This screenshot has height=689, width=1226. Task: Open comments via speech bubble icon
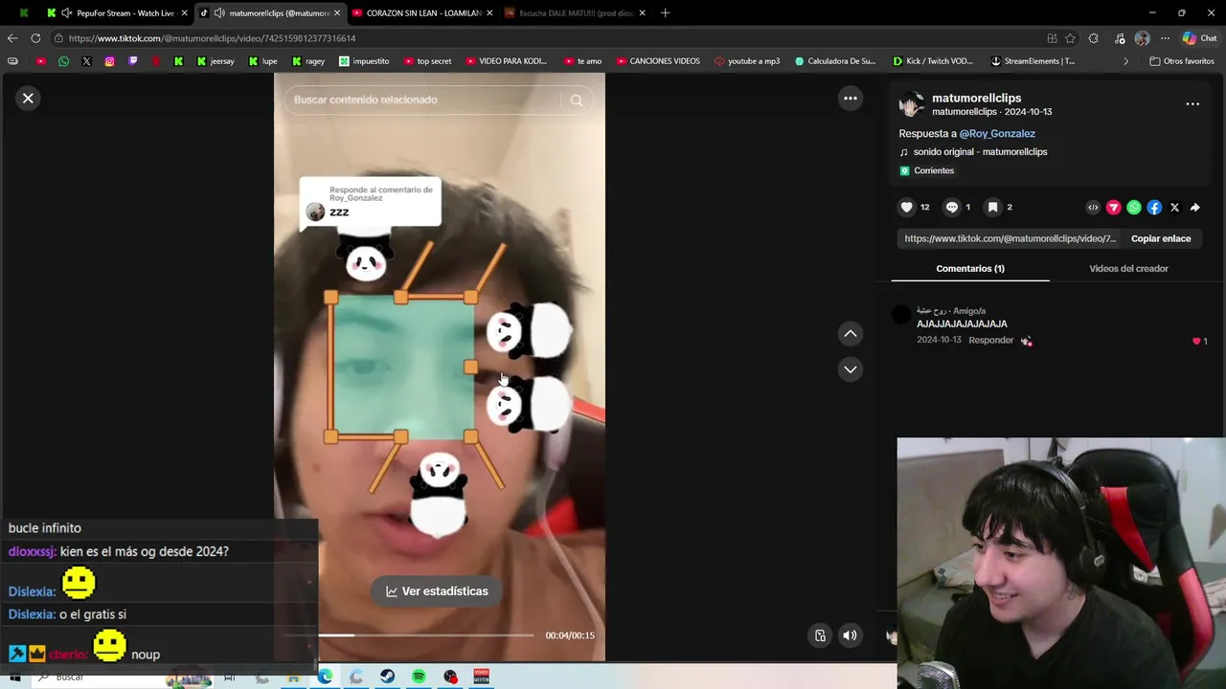click(x=952, y=207)
